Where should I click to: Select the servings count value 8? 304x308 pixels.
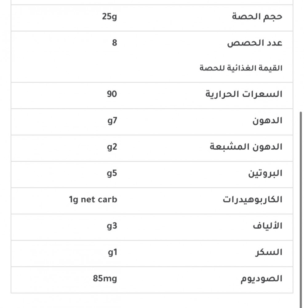pyautogui.click(x=114, y=43)
